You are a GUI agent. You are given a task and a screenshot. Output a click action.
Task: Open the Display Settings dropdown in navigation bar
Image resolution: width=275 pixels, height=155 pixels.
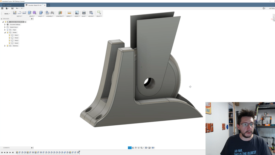click(x=146, y=148)
